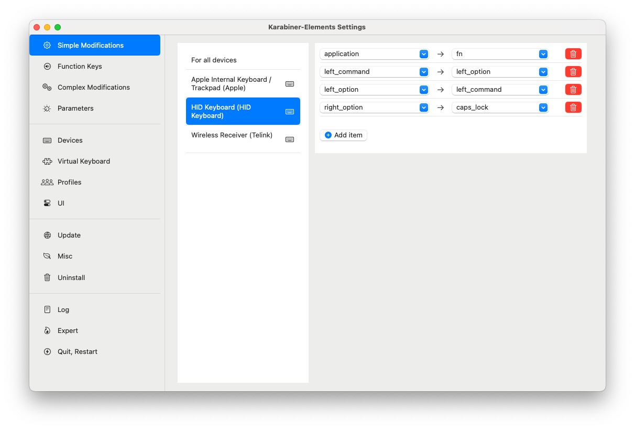This screenshot has height=430, width=635.
Task: Delete the left_command to left_option mapping
Action: [x=573, y=72]
